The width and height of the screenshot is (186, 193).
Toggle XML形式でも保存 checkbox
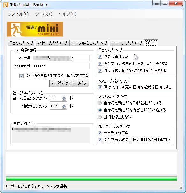point(100,71)
